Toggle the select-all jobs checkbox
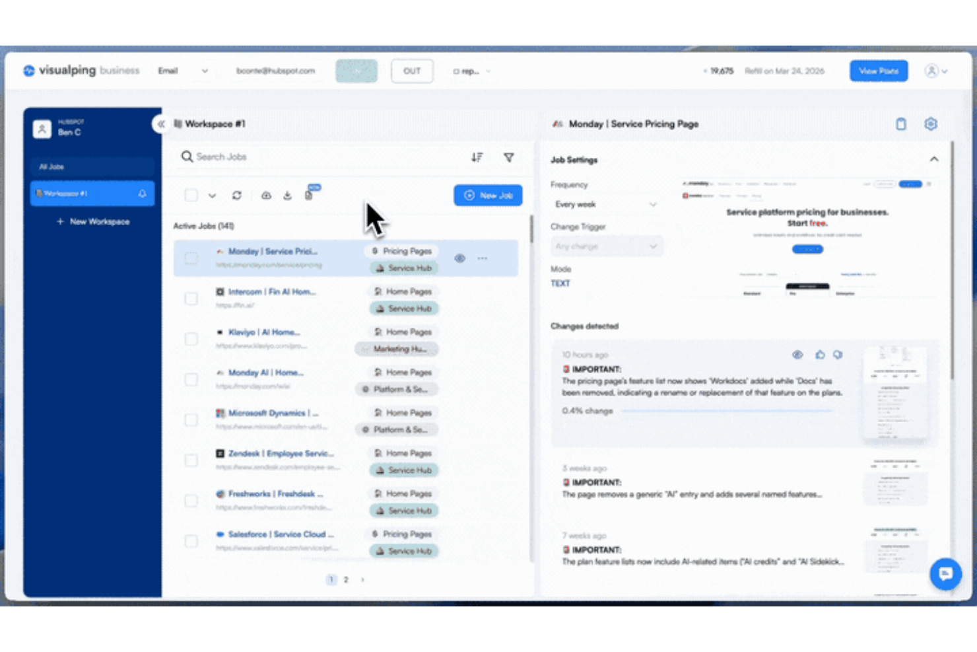This screenshot has width=977, height=652. pos(191,195)
